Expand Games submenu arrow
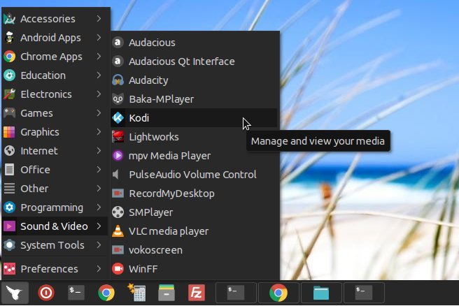Screen dimensions: 459x306 [99, 113]
